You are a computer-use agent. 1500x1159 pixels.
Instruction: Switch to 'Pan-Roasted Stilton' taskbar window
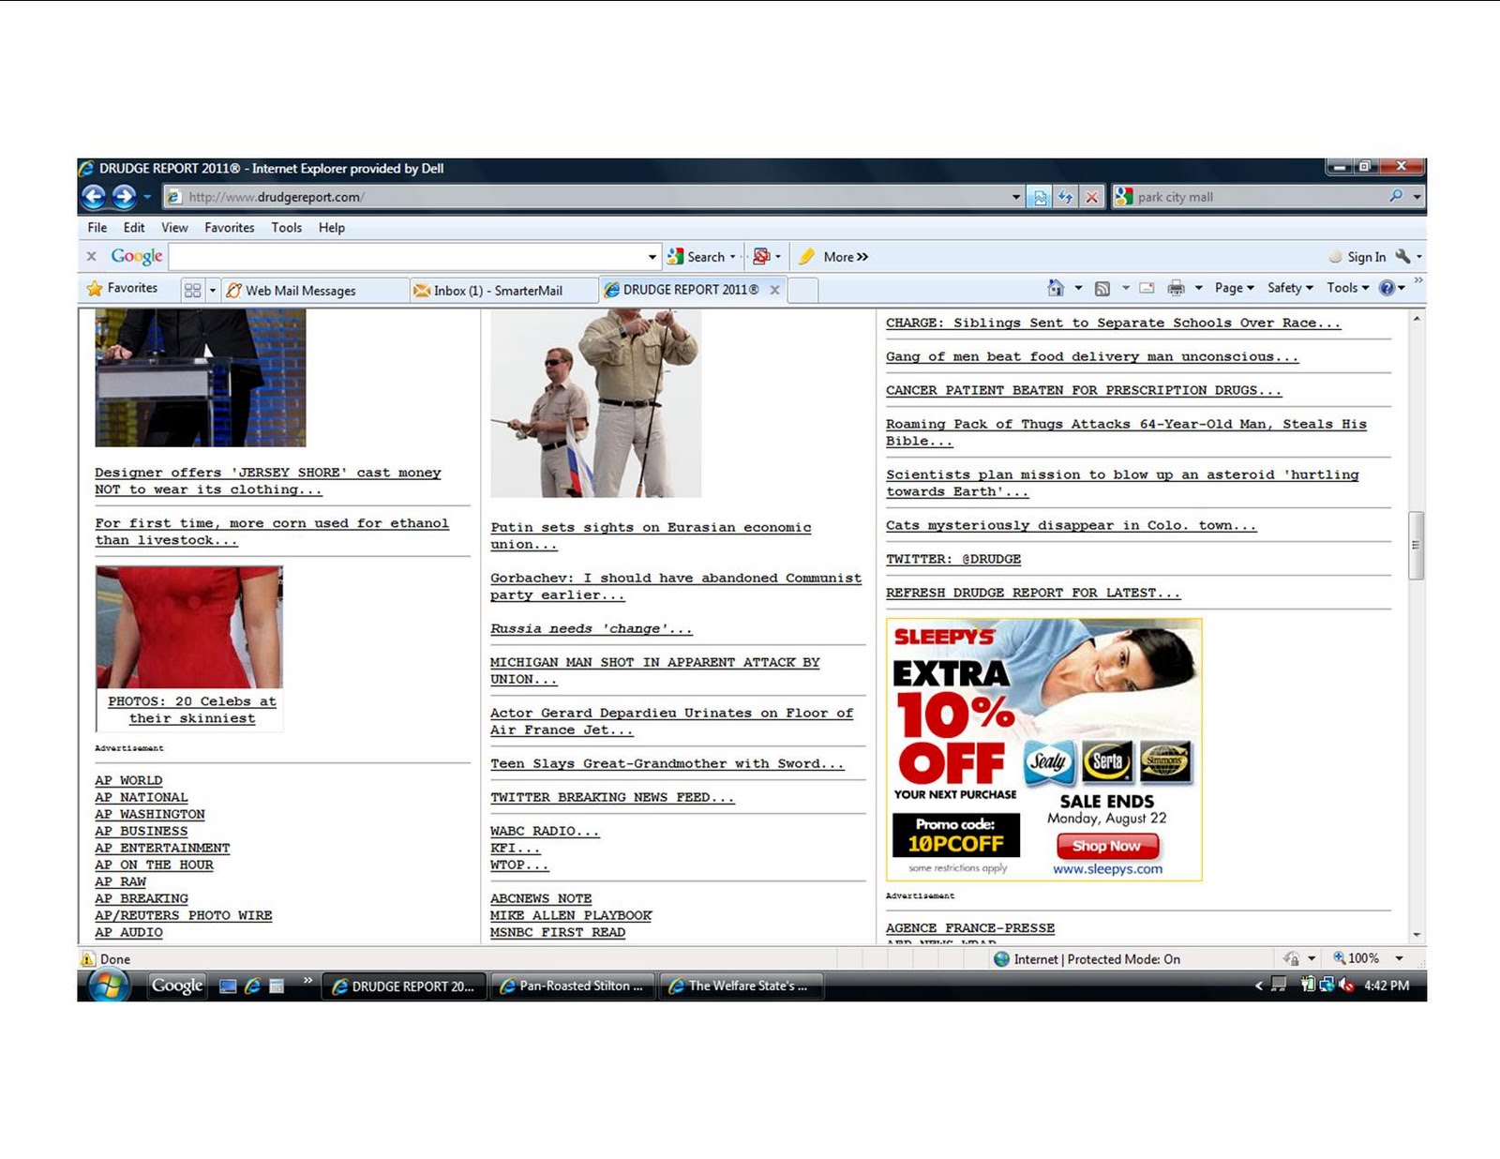[x=571, y=986]
